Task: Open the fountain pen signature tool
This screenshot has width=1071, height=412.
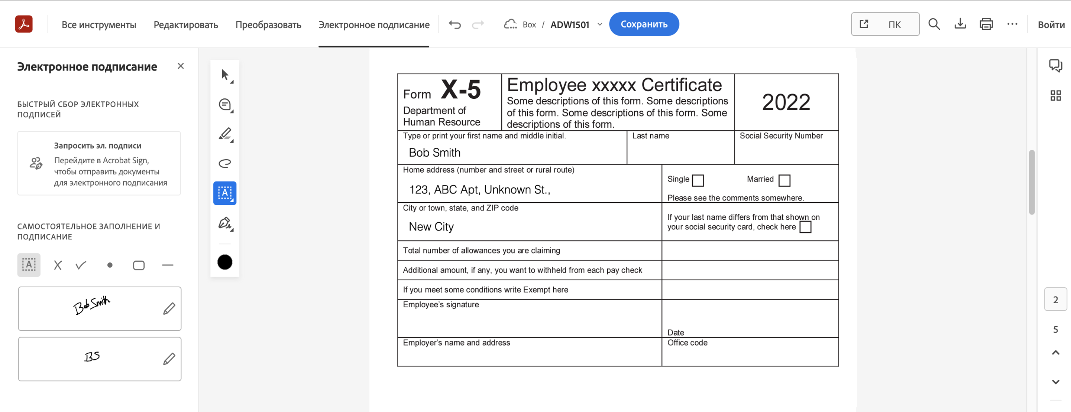Action: click(225, 223)
